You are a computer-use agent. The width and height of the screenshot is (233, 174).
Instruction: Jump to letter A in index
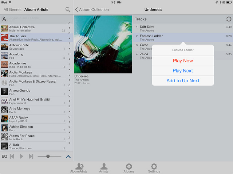69,22
